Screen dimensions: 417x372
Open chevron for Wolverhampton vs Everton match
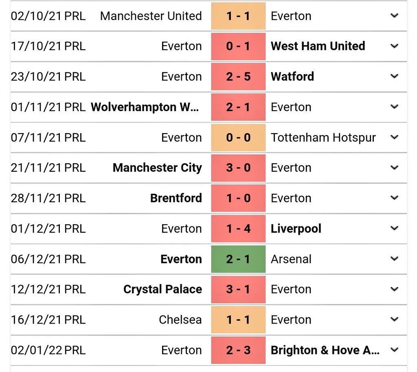pyautogui.click(x=394, y=107)
